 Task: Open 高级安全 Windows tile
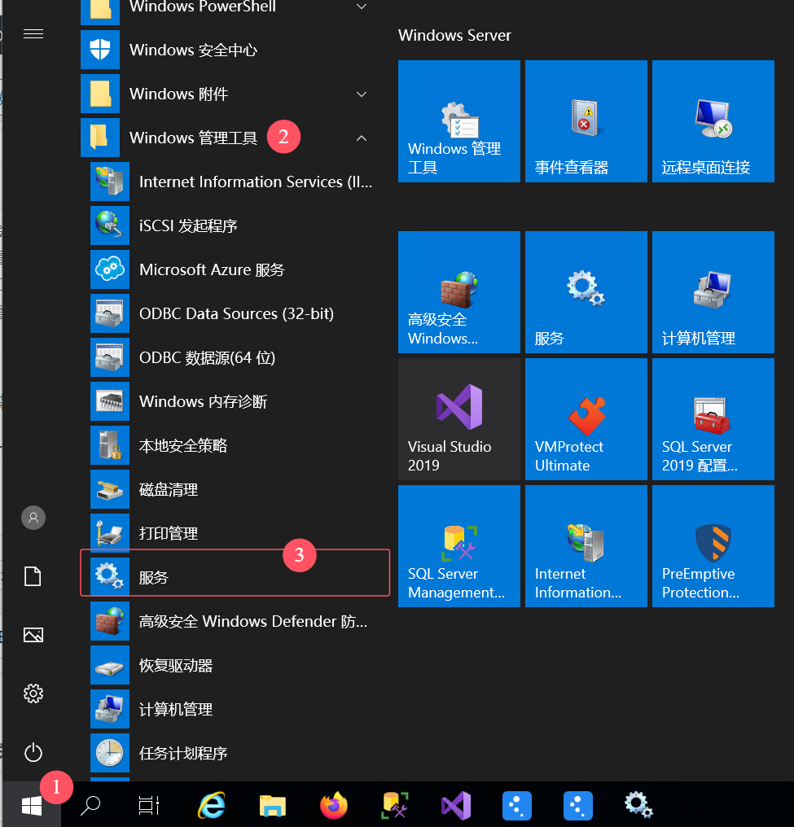point(459,292)
